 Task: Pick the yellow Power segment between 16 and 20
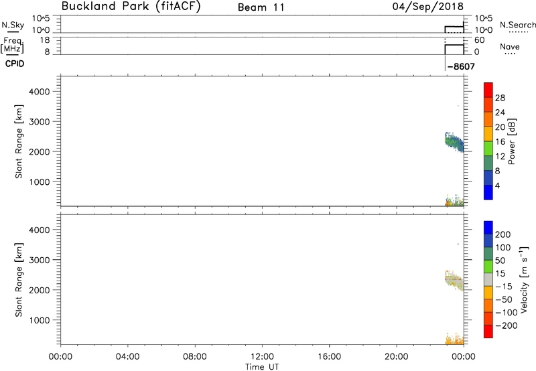488,134
